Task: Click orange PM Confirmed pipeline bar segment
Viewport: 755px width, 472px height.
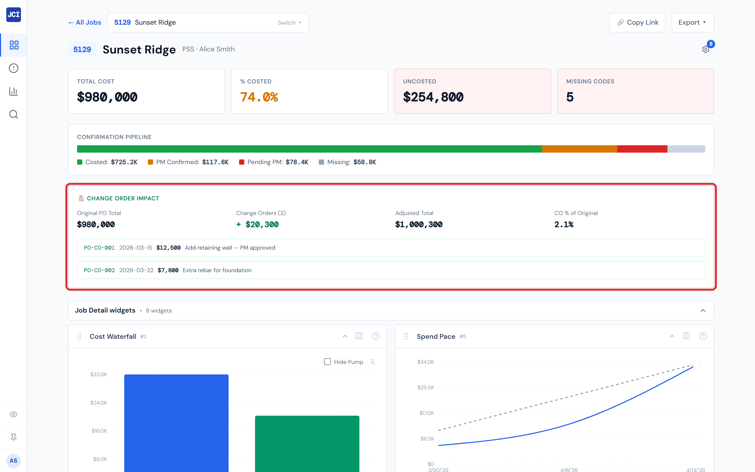Action: click(x=579, y=149)
